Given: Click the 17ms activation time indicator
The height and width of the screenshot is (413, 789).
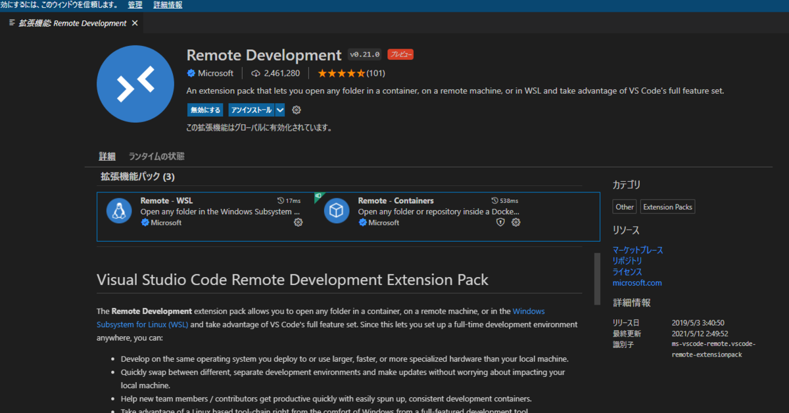Looking at the screenshot, I should click(x=289, y=200).
